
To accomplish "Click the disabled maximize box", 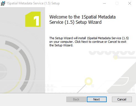I will click(x=117, y=3).
